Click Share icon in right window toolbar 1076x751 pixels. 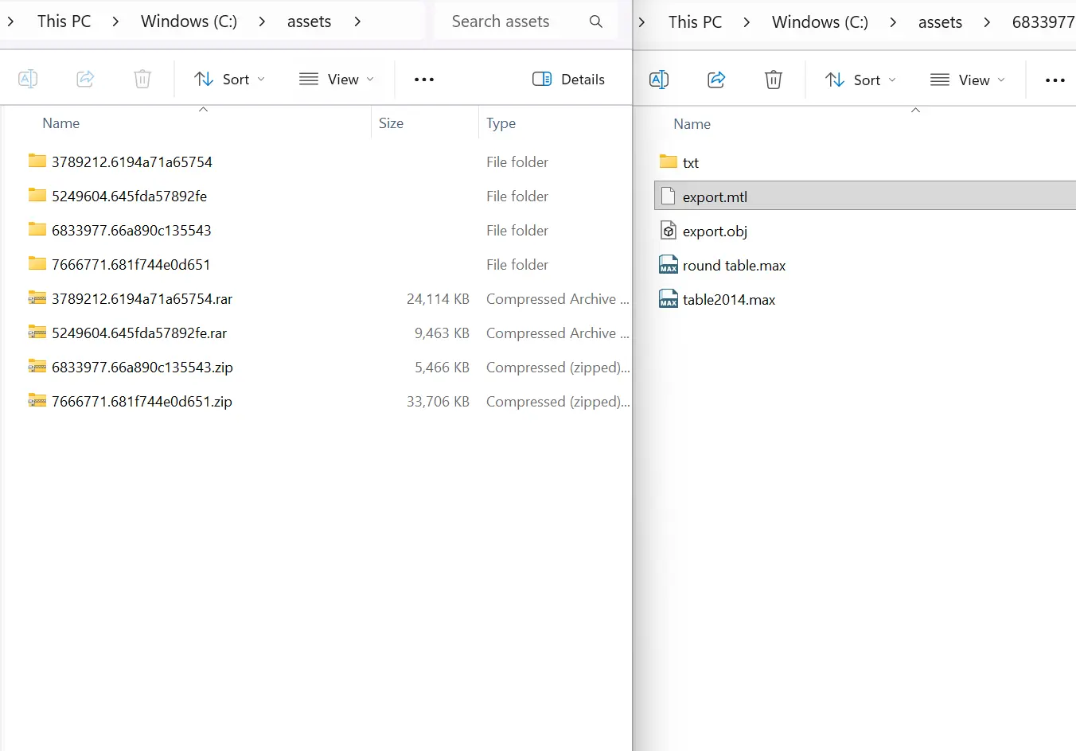click(x=716, y=80)
